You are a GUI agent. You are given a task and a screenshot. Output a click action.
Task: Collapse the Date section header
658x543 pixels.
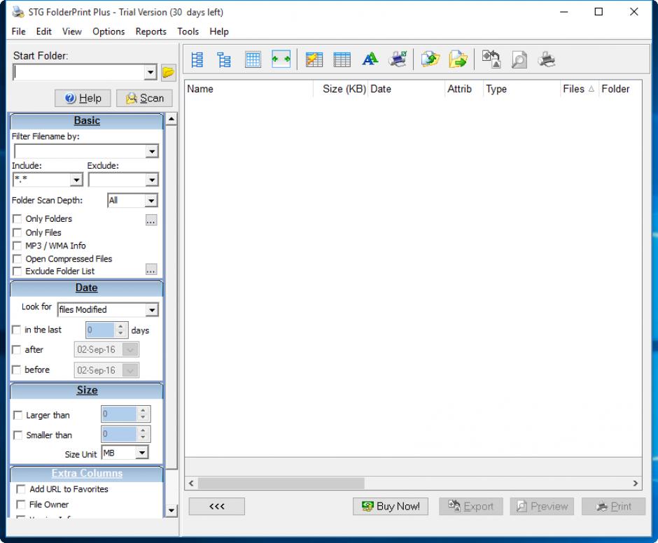pyautogui.click(x=86, y=288)
